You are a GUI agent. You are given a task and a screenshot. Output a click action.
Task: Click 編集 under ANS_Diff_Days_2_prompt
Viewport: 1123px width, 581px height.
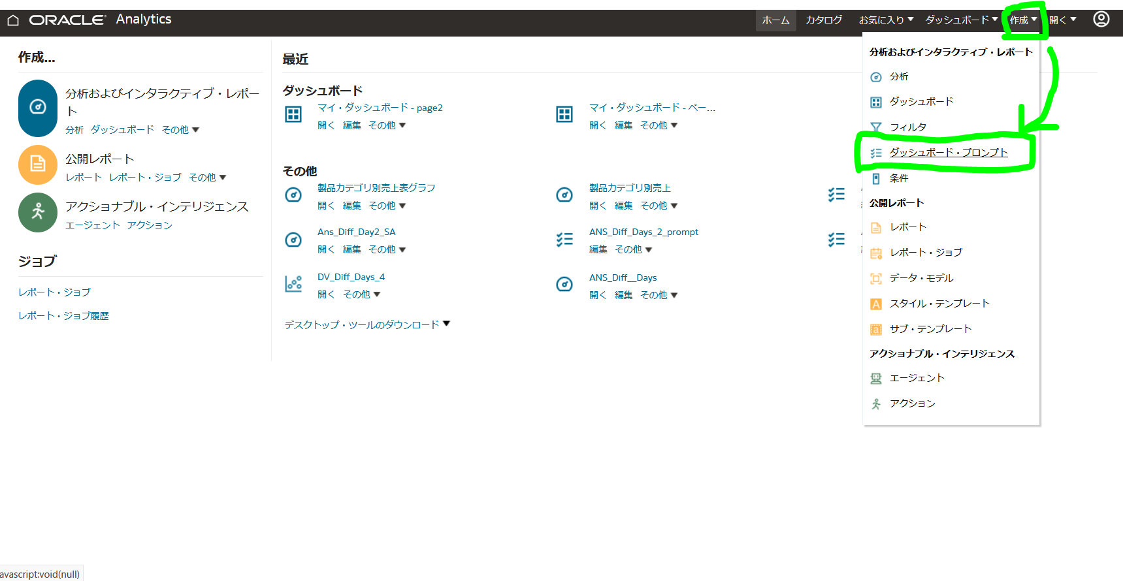[598, 249]
